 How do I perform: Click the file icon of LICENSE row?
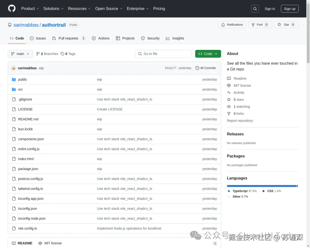pyautogui.click(x=14, y=109)
